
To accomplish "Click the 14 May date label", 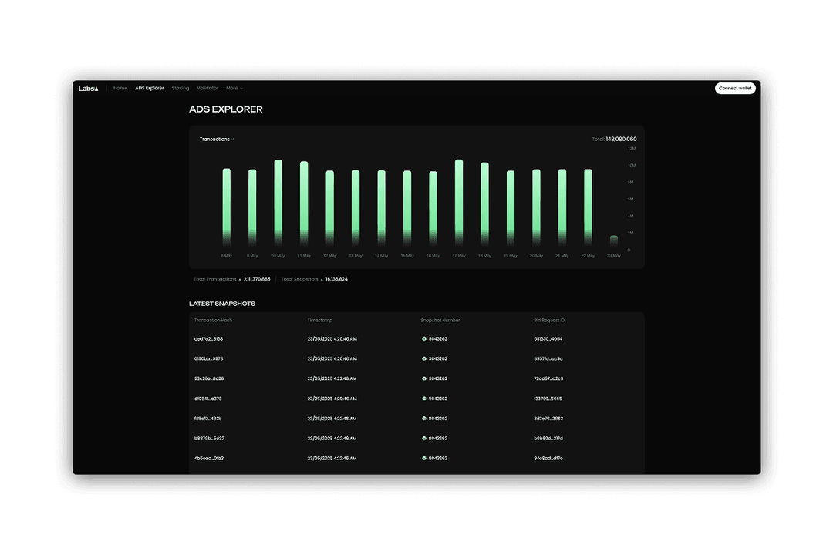I will [382, 256].
